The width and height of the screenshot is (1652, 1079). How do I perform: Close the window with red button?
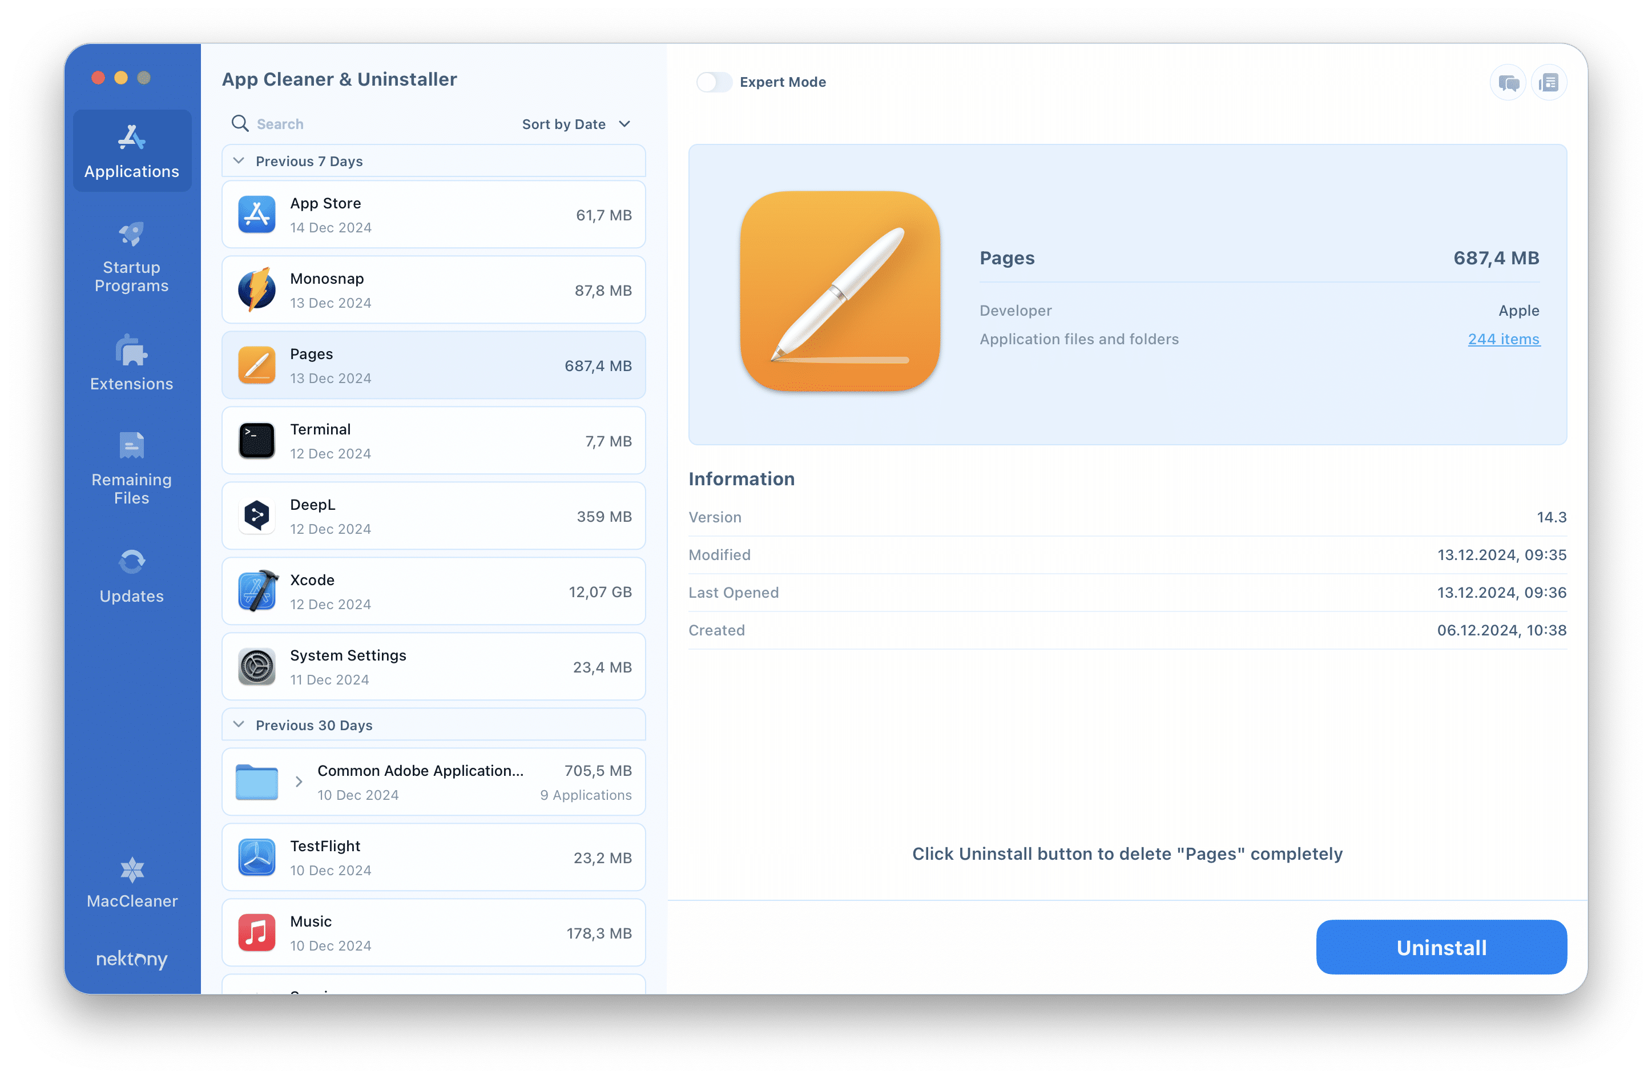[x=99, y=77]
